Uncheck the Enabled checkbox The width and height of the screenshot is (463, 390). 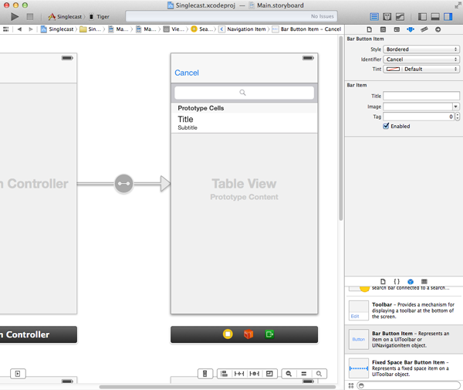[386, 126]
